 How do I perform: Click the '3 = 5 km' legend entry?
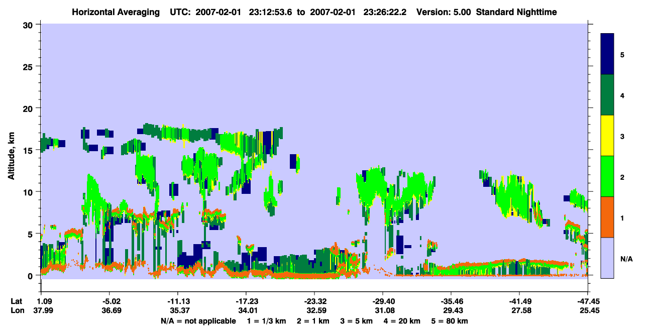pyautogui.click(x=357, y=321)
